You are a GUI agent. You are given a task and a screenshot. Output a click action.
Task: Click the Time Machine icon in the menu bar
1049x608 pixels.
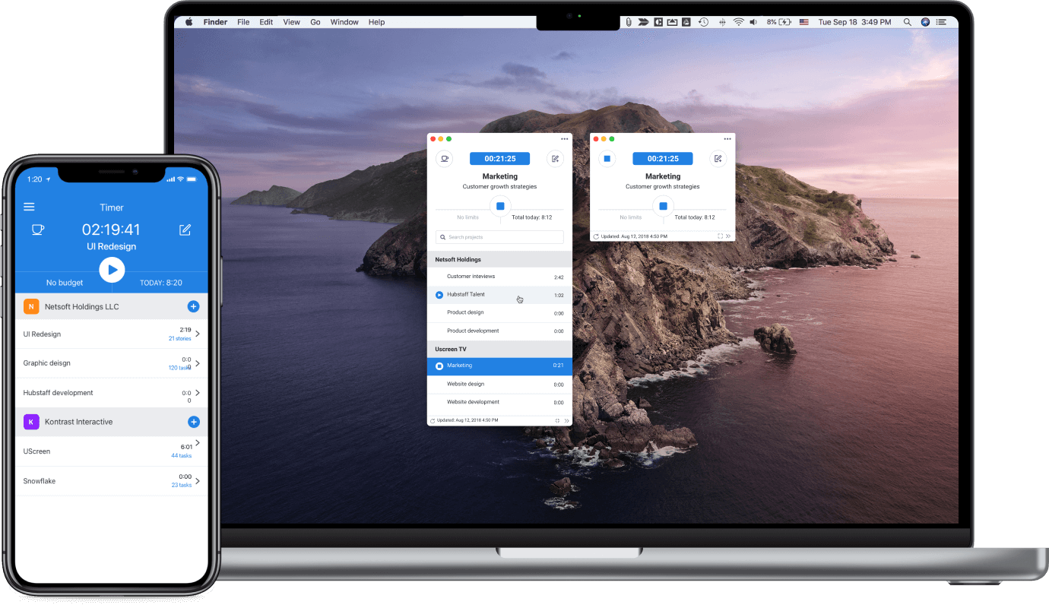pos(704,22)
